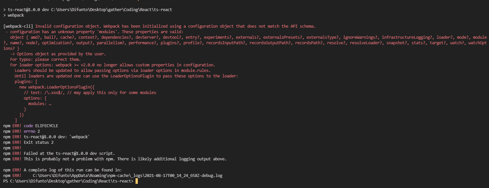This screenshot has height=188, width=489.
Task: Click the 'errno 2' line
Action: pyautogui.click(x=32, y=131)
